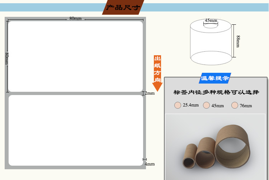
Task: Select the smallest paper tube core
Action: tap(190, 156)
